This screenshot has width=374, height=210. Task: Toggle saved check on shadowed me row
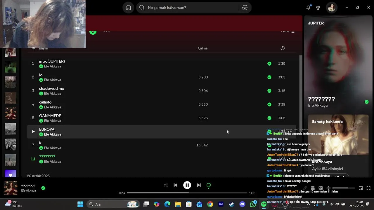tap(269, 91)
